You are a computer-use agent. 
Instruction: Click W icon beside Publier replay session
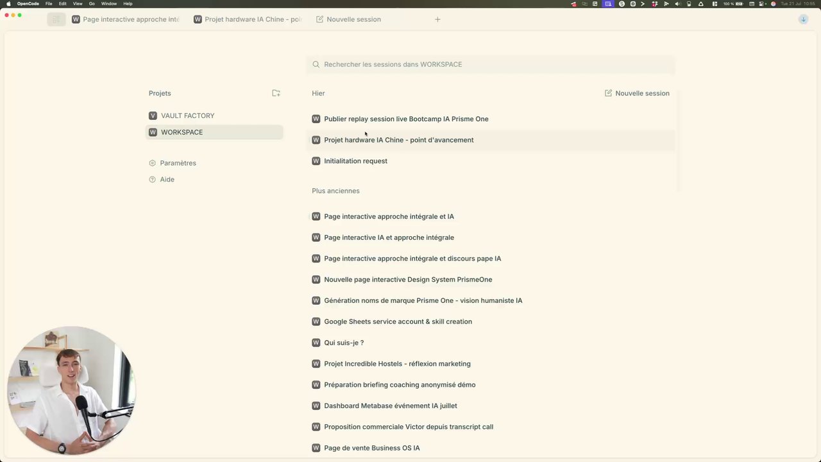[316, 119]
